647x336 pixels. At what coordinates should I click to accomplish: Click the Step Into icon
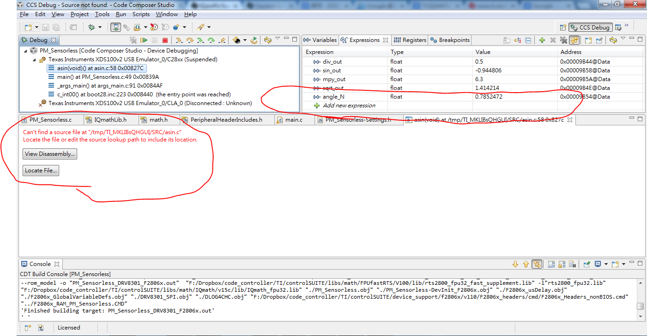179,40
